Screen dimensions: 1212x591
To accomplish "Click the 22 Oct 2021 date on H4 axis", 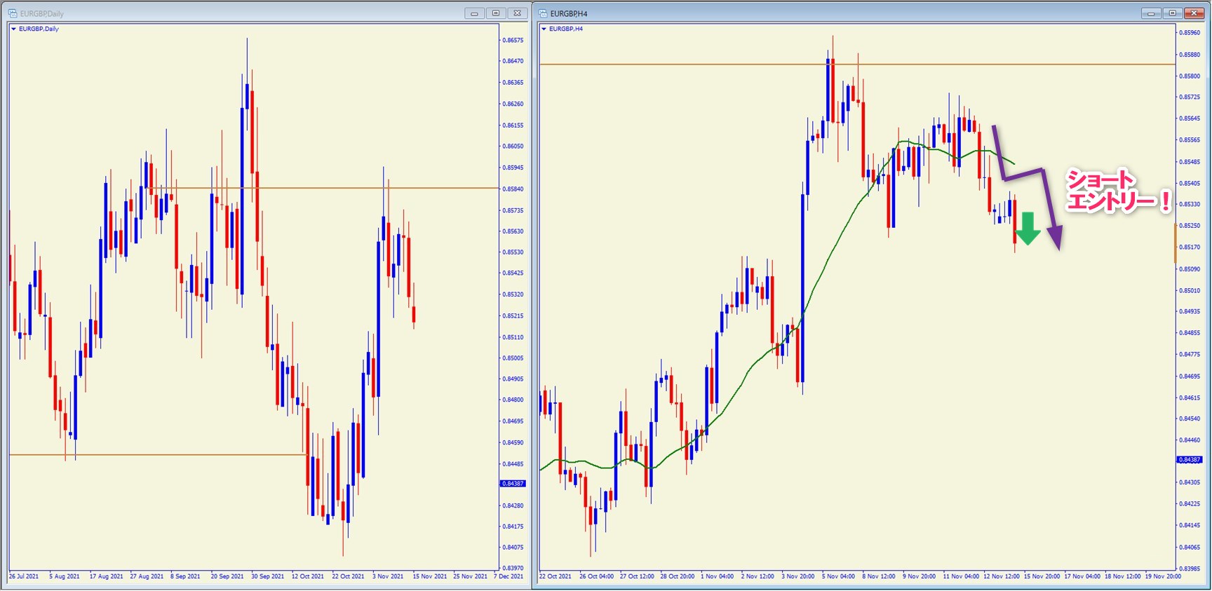I will (555, 576).
